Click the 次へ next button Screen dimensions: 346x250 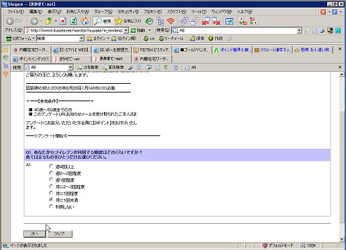(35, 234)
